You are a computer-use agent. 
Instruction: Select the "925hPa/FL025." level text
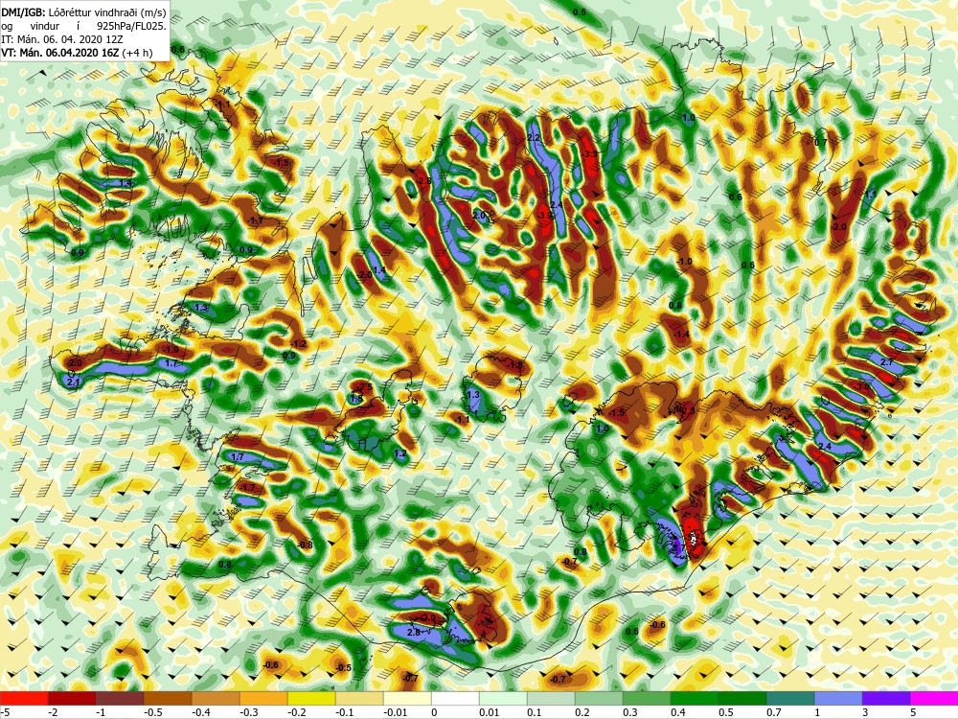coord(131,26)
